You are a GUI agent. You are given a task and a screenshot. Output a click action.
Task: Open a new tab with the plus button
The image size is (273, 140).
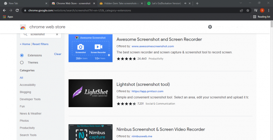197,3
